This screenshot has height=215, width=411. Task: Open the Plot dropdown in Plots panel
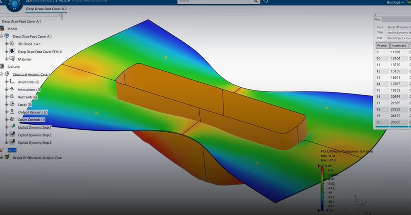(398, 38)
